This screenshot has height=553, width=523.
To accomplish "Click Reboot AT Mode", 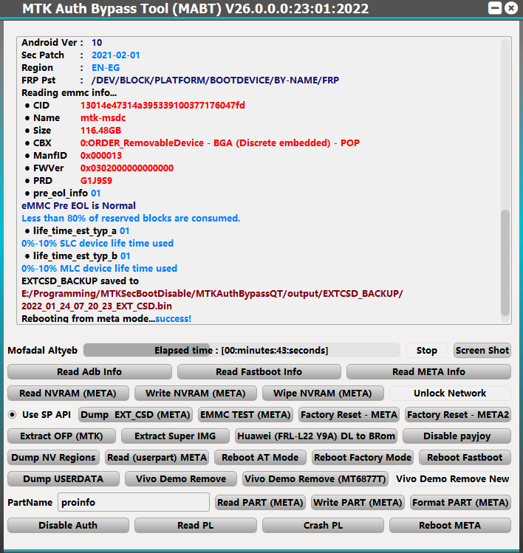I will pos(260,458).
